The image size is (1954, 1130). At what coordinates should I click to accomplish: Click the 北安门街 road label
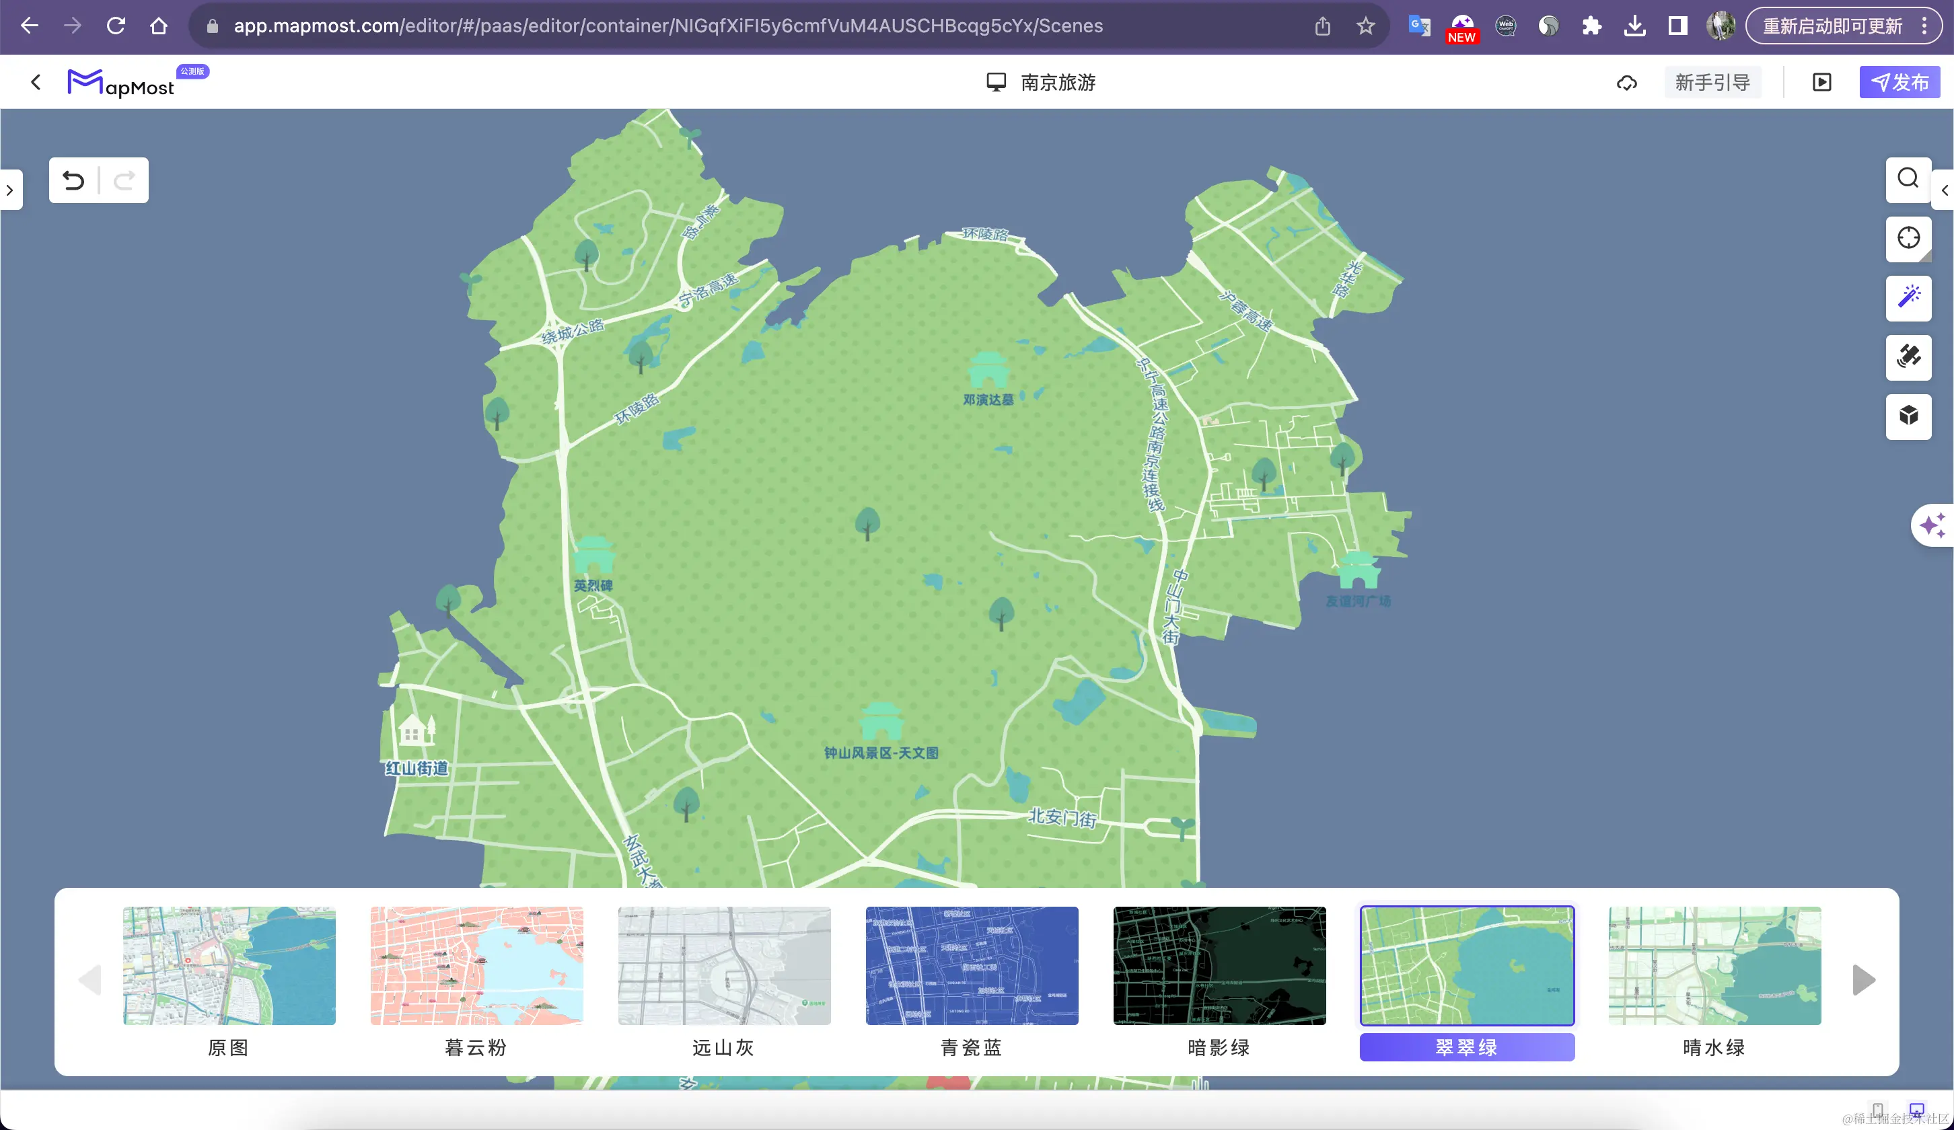(x=1062, y=818)
